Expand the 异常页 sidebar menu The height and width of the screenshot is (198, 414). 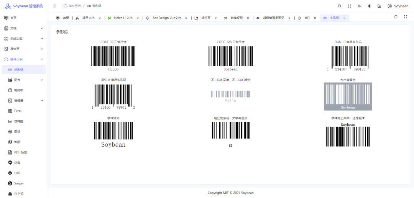[x=24, y=49]
